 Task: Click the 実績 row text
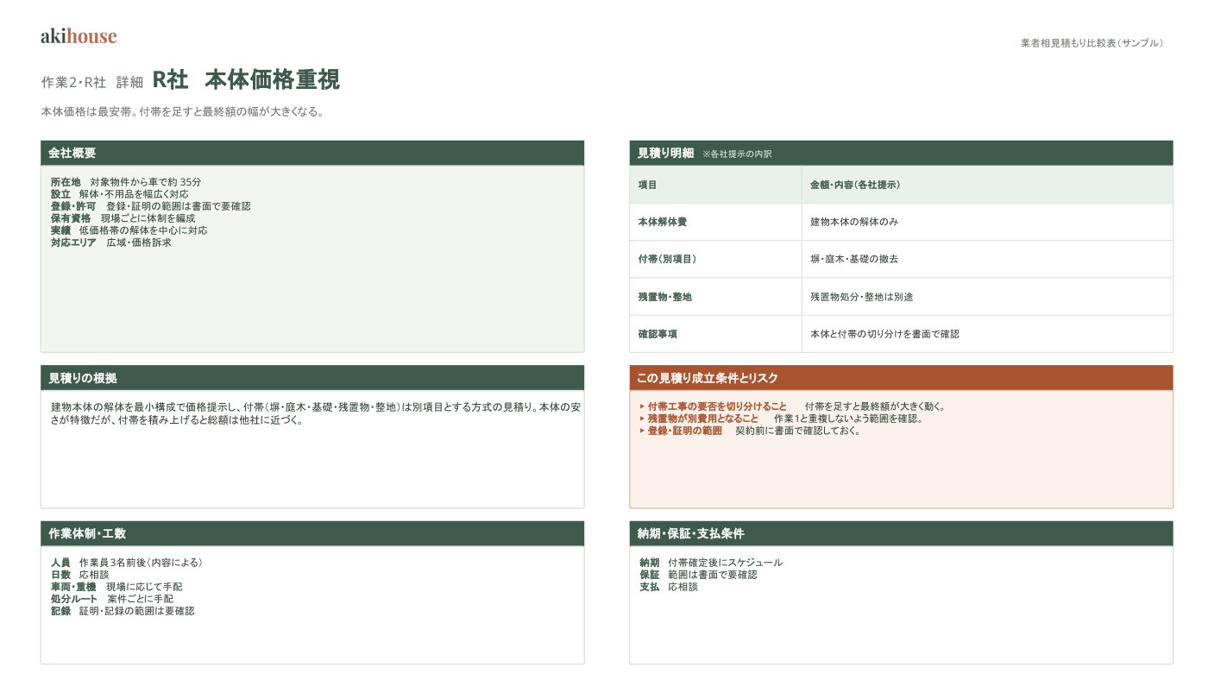coord(129,230)
